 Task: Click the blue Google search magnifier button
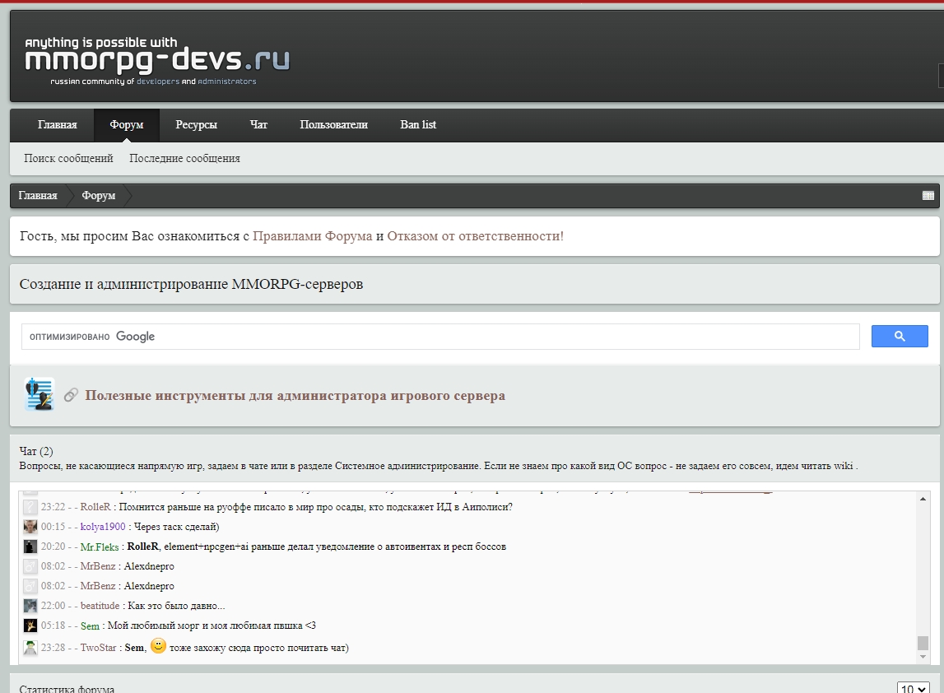900,336
